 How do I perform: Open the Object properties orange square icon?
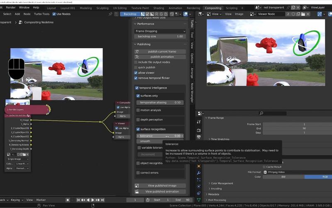pos(199,166)
